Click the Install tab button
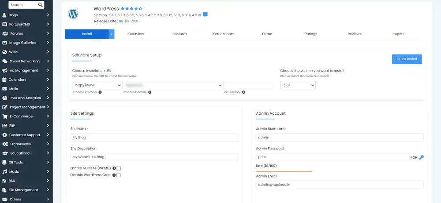This screenshot has height=203, width=441. coord(86,34)
